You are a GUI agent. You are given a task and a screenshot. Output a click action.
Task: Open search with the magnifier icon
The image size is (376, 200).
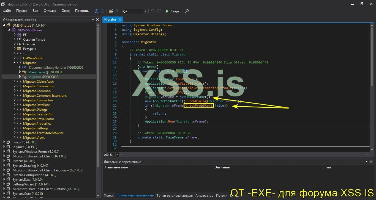tap(187, 11)
